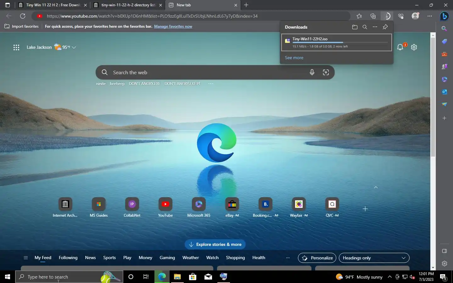This screenshot has height=283, width=453.
Task: Open sidebar Games chess icon
Action: 444,67
